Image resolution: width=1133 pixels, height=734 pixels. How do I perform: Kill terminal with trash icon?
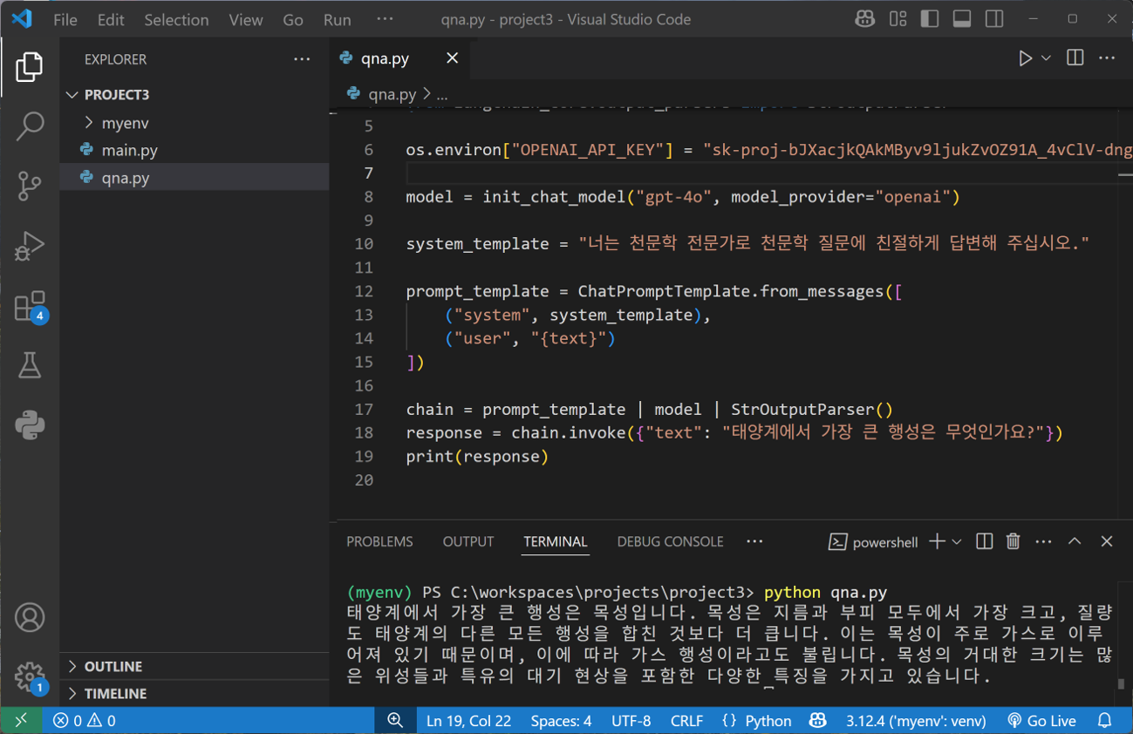click(1013, 541)
